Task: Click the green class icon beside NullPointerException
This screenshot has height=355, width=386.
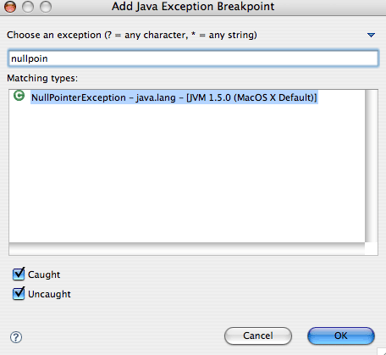Action: coord(19,96)
